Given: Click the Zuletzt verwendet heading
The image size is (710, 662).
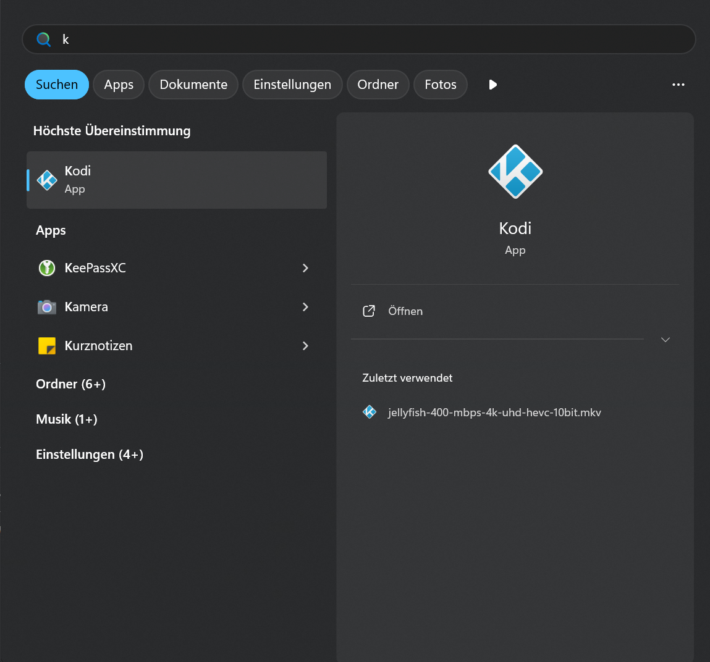Looking at the screenshot, I should tap(407, 378).
